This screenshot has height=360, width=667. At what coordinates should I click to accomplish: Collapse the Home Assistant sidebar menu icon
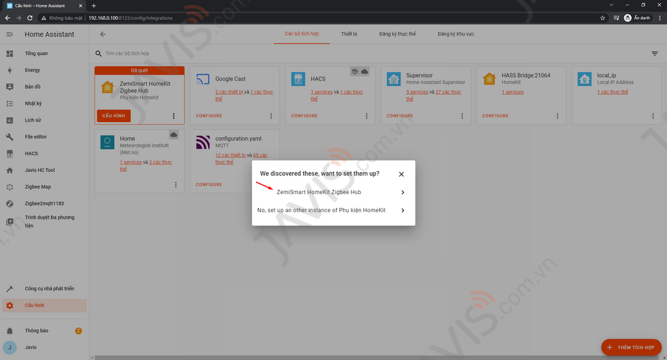tap(10, 35)
